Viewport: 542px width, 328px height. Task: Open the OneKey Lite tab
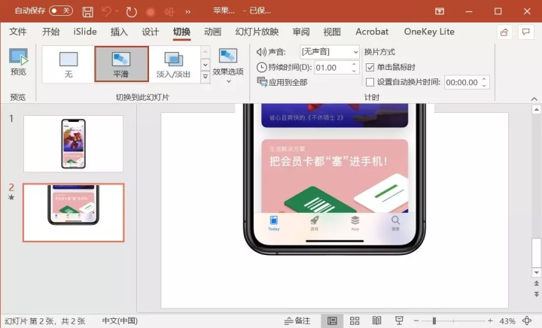pos(429,32)
